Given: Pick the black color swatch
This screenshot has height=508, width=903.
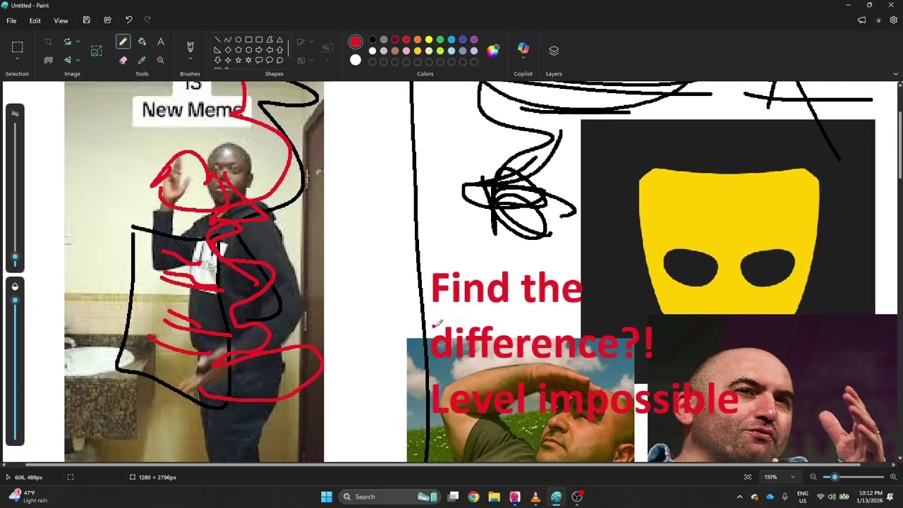Looking at the screenshot, I should pos(372,40).
